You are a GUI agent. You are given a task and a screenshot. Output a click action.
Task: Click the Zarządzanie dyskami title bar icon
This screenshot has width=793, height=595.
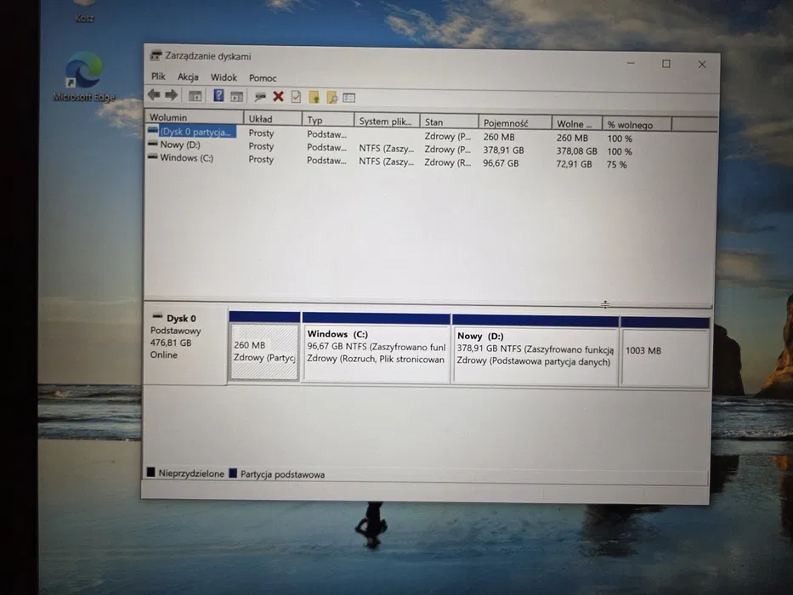click(x=156, y=55)
